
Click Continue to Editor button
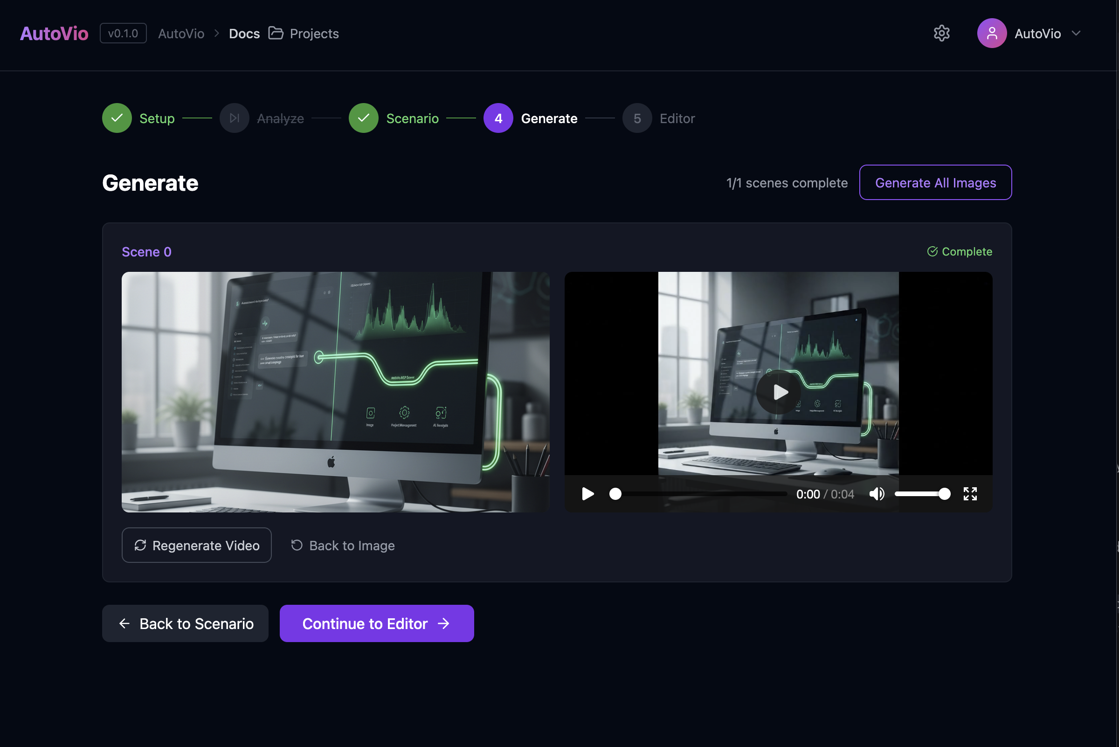pyautogui.click(x=376, y=623)
